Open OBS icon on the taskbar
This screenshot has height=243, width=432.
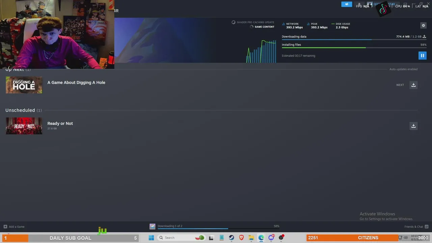pyautogui.click(x=281, y=238)
